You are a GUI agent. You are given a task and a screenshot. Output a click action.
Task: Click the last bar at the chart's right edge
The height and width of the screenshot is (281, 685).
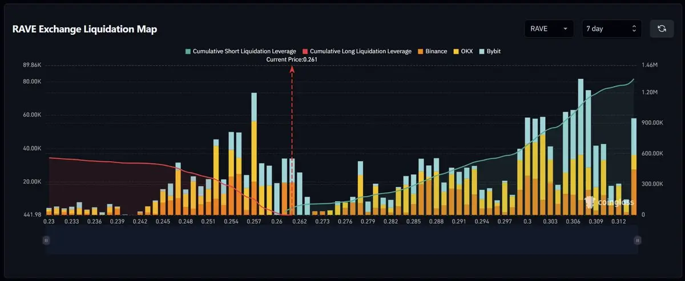[634, 166]
